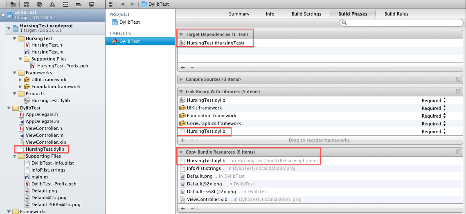This screenshot has width=466, height=214.
Task: Expand Foundation.framework in the navigator
Action: point(20,87)
